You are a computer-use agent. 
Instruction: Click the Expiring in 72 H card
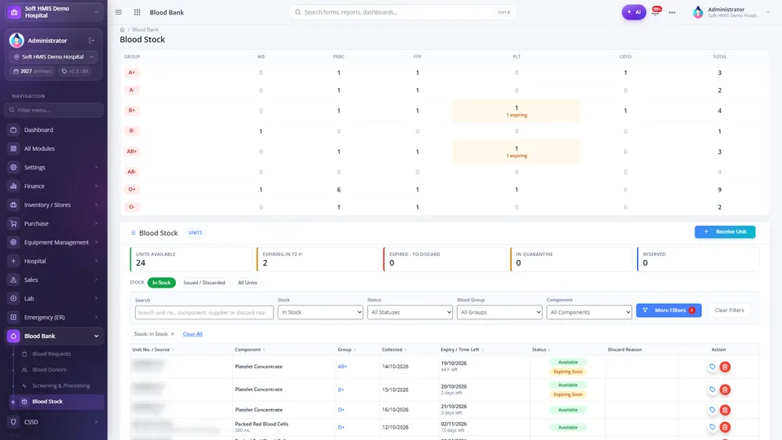pos(318,259)
